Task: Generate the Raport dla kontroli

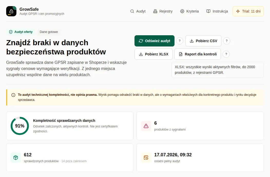Action: [x=198, y=54]
